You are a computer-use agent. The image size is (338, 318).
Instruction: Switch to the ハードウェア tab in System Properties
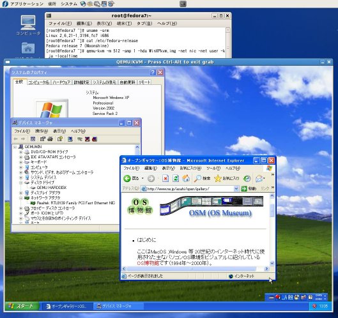[x=61, y=82]
